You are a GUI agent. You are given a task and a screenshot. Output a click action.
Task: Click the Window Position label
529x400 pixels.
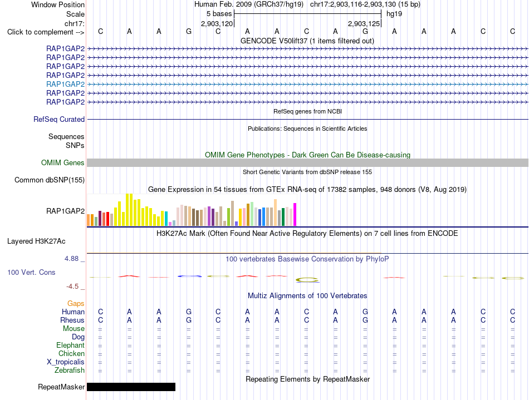pos(58,4)
